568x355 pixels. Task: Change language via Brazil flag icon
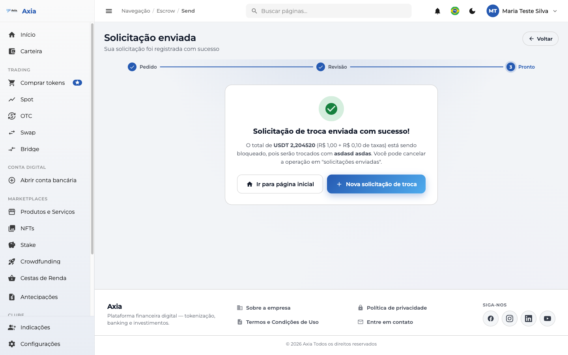455,11
